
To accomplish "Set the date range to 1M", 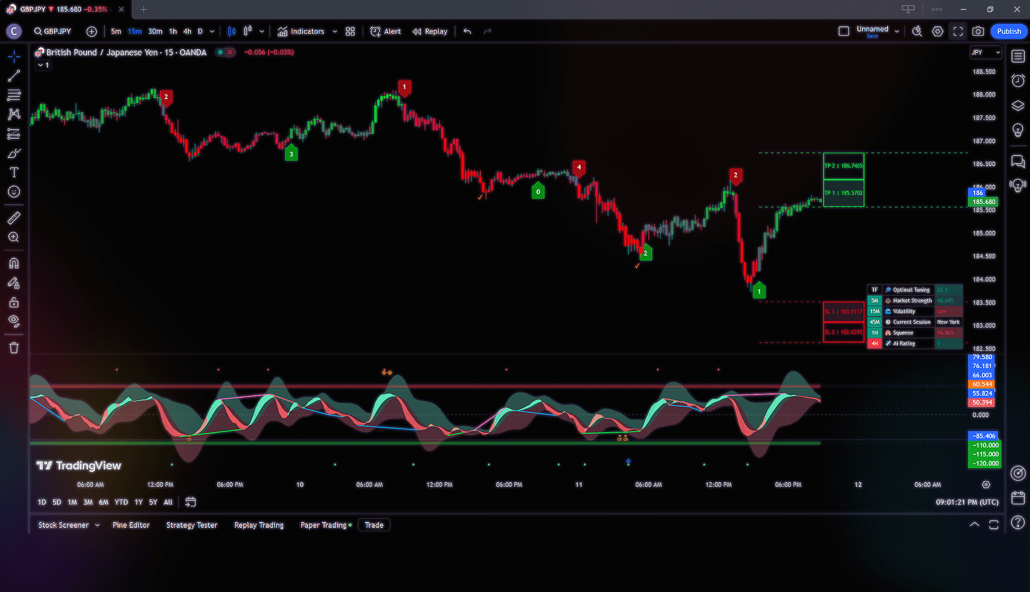I will pyautogui.click(x=72, y=502).
